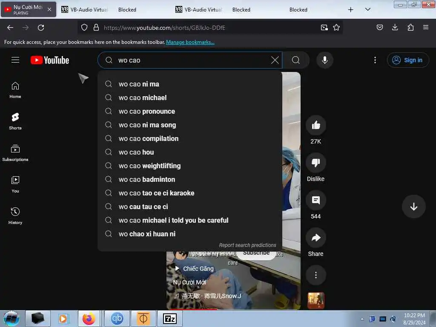This screenshot has height=327, width=436.
Task: Choose suggestion 'wo cao badminton'
Action: point(189,179)
